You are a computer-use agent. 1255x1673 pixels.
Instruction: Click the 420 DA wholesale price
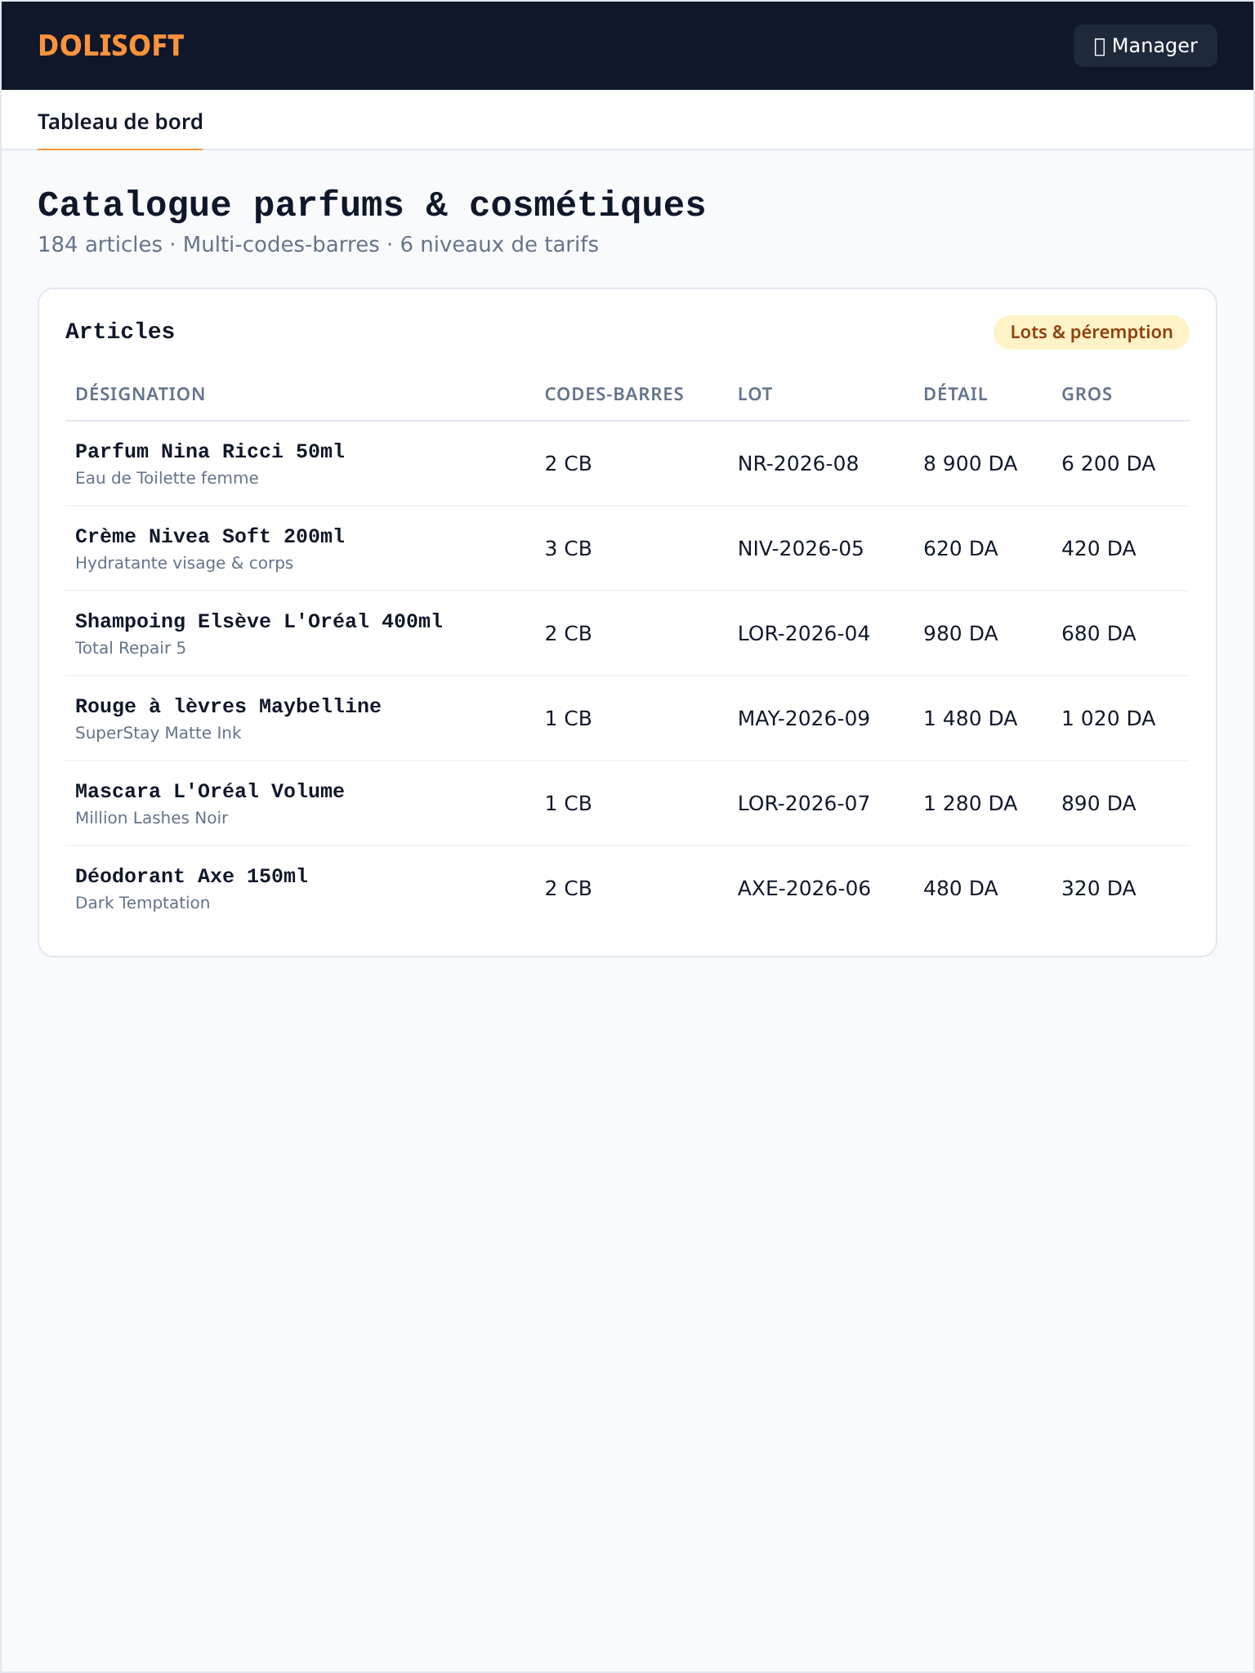[1098, 549]
